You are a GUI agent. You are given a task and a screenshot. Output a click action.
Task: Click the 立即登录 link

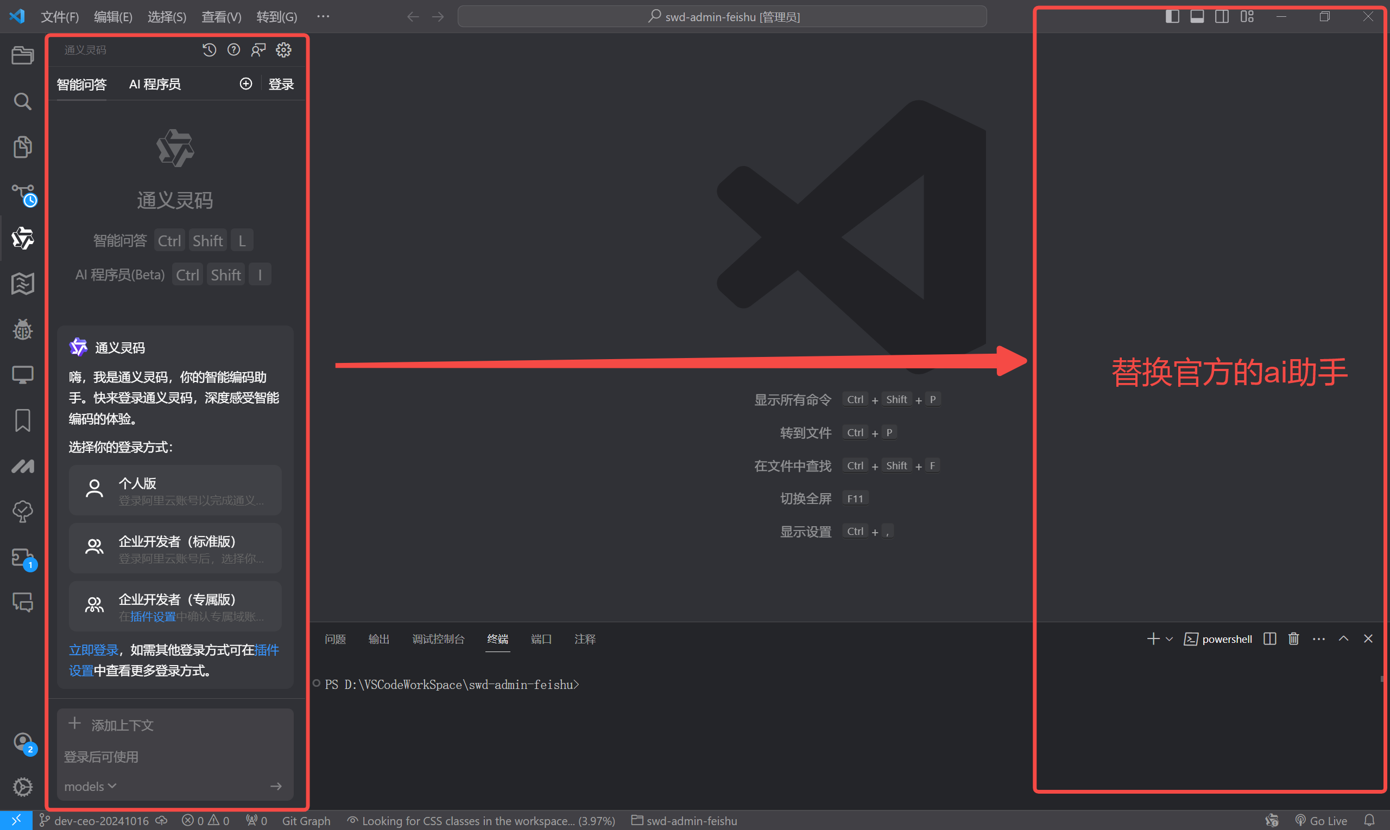pyautogui.click(x=93, y=649)
